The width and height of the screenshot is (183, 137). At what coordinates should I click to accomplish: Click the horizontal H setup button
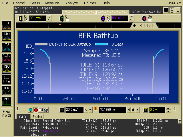click(x=62, y=110)
